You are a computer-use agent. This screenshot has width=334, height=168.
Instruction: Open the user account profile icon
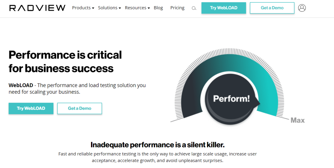pos(302,8)
